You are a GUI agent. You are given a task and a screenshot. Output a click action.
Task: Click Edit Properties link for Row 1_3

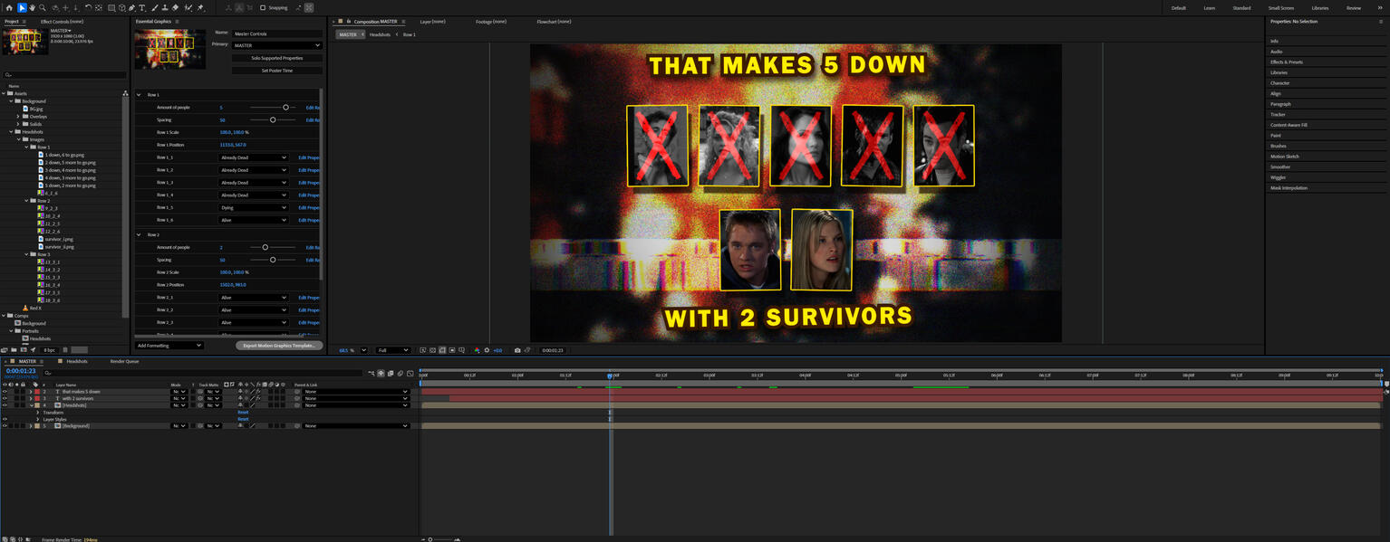[309, 183]
